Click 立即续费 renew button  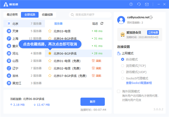point(153,32)
